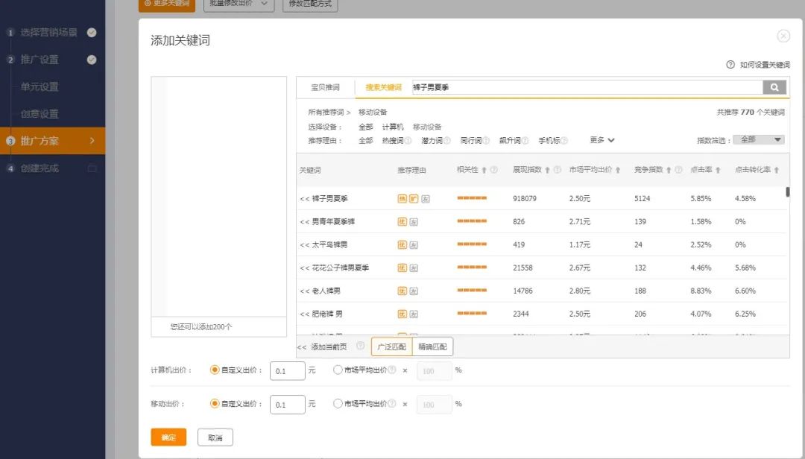The height and width of the screenshot is (459, 805).
Task: Click the magnifier search icon for keywords
Action: [774, 87]
